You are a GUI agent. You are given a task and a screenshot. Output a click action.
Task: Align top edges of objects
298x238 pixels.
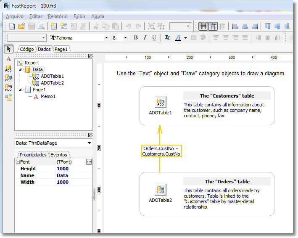tap(268, 26)
